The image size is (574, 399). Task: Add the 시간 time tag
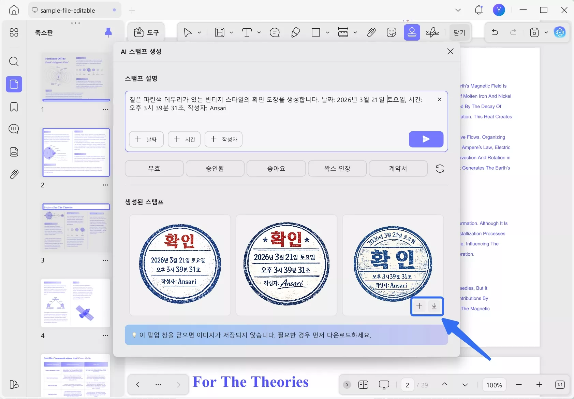pos(184,139)
